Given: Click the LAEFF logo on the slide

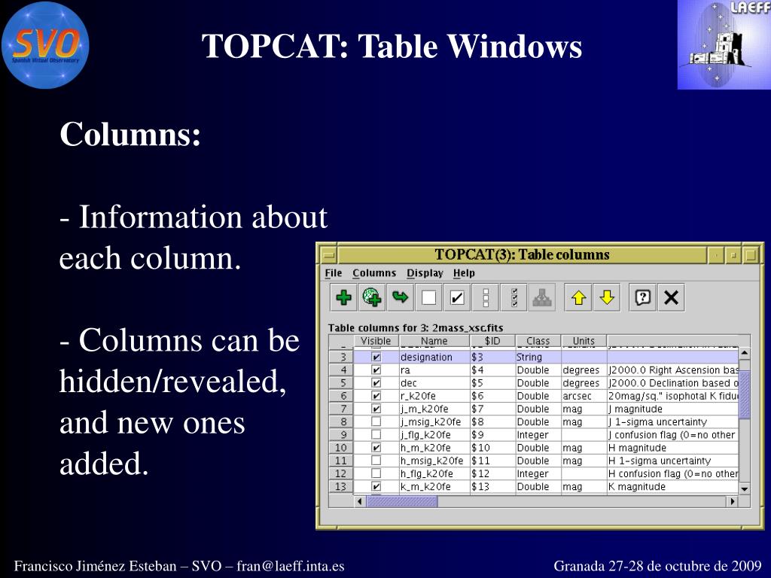Looking at the screenshot, I should [724, 44].
